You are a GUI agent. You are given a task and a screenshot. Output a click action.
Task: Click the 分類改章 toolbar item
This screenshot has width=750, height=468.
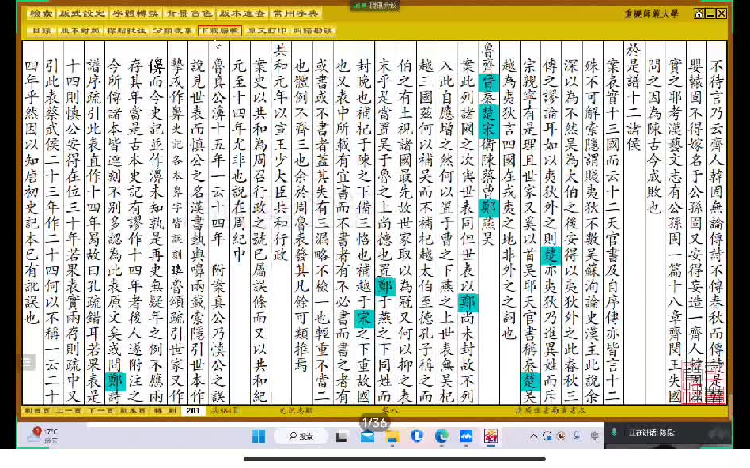point(174,30)
